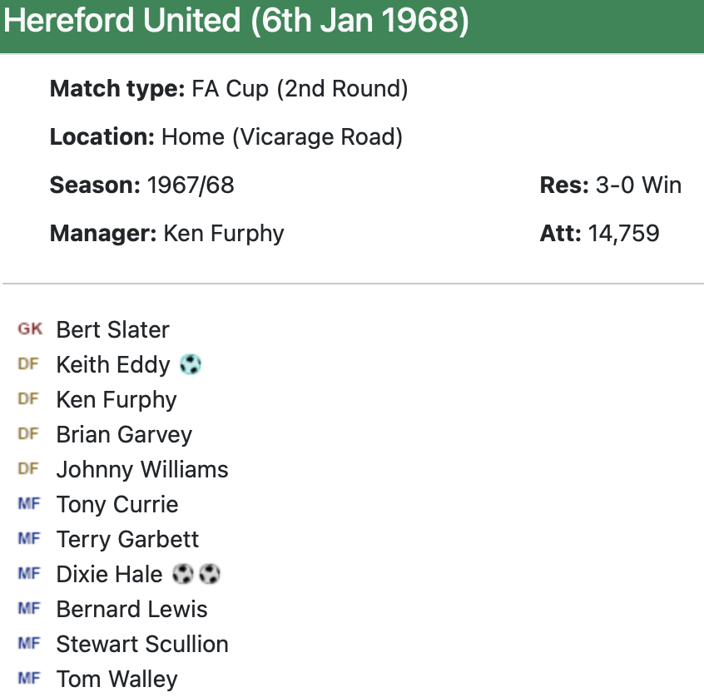Click the DF icon beside Ken Furphy
Screen dimensions: 704x697
(28, 399)
